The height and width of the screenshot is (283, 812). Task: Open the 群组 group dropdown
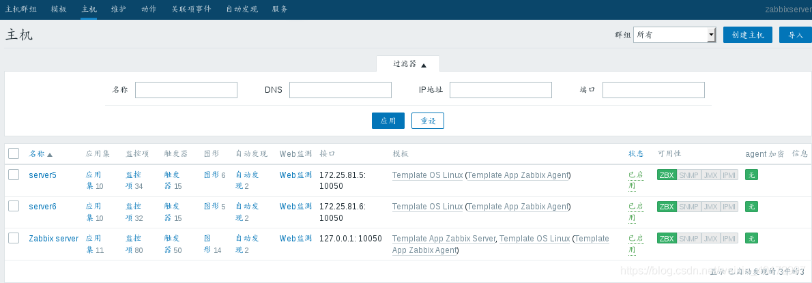pos(674,35)
